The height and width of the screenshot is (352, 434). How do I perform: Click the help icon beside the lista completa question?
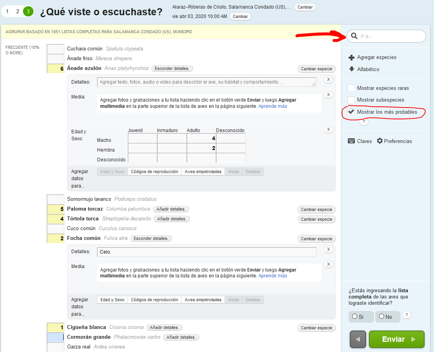(x=407, y=315)
